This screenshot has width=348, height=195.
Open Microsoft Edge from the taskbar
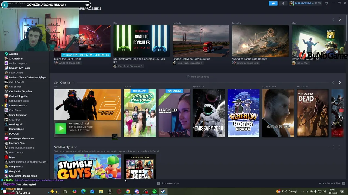83,191
